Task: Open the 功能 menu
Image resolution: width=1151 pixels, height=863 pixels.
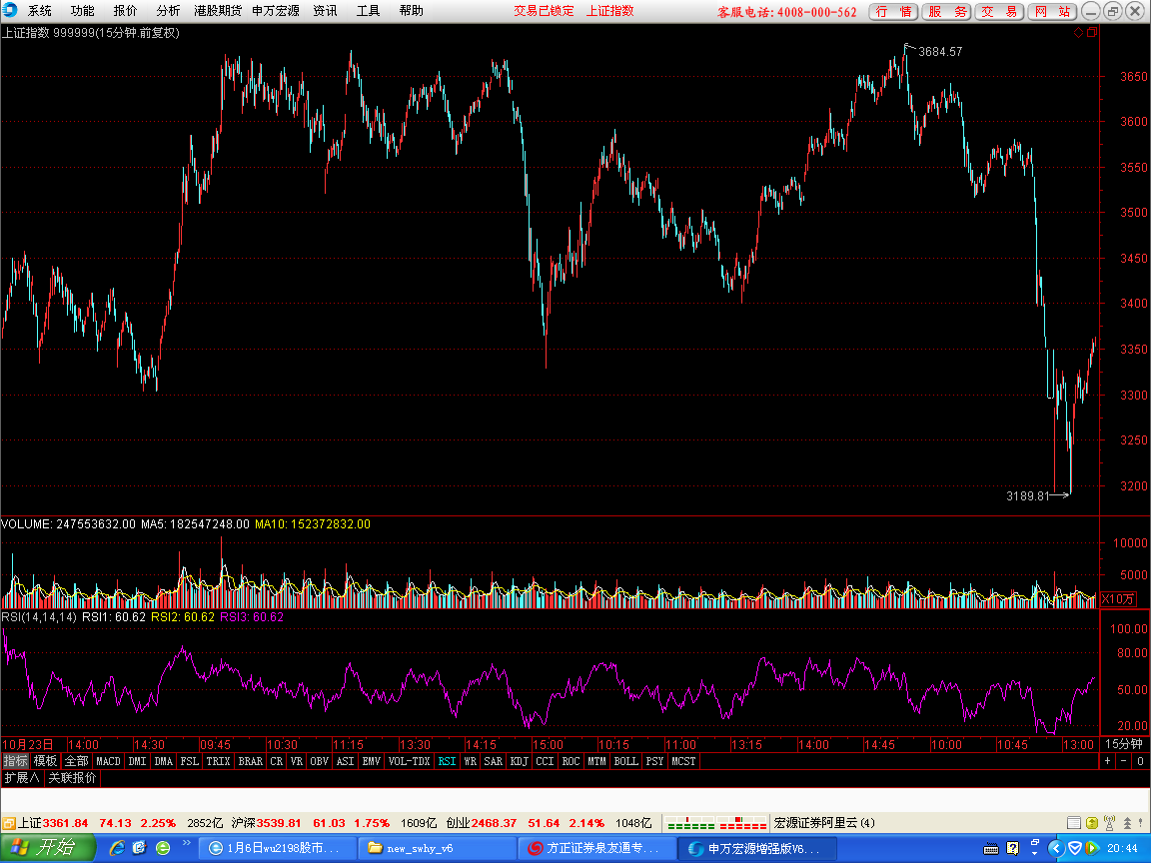Action: [82, 11]
